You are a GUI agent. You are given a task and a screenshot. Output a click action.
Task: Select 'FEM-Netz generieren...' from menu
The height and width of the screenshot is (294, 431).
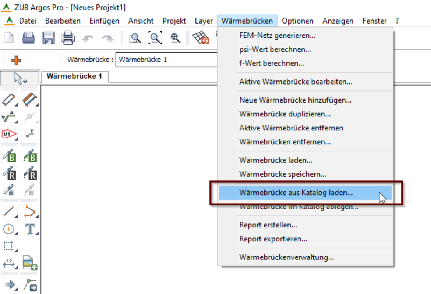tap(277, 36)
